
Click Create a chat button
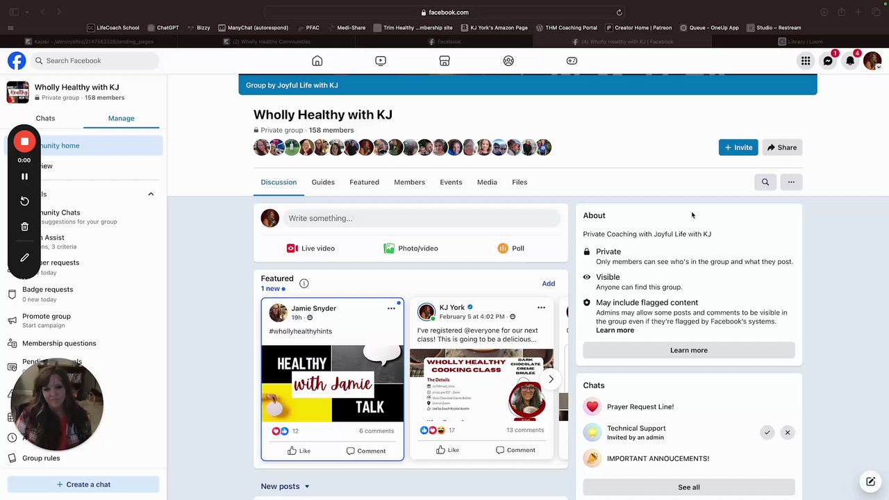coord(83,485)
